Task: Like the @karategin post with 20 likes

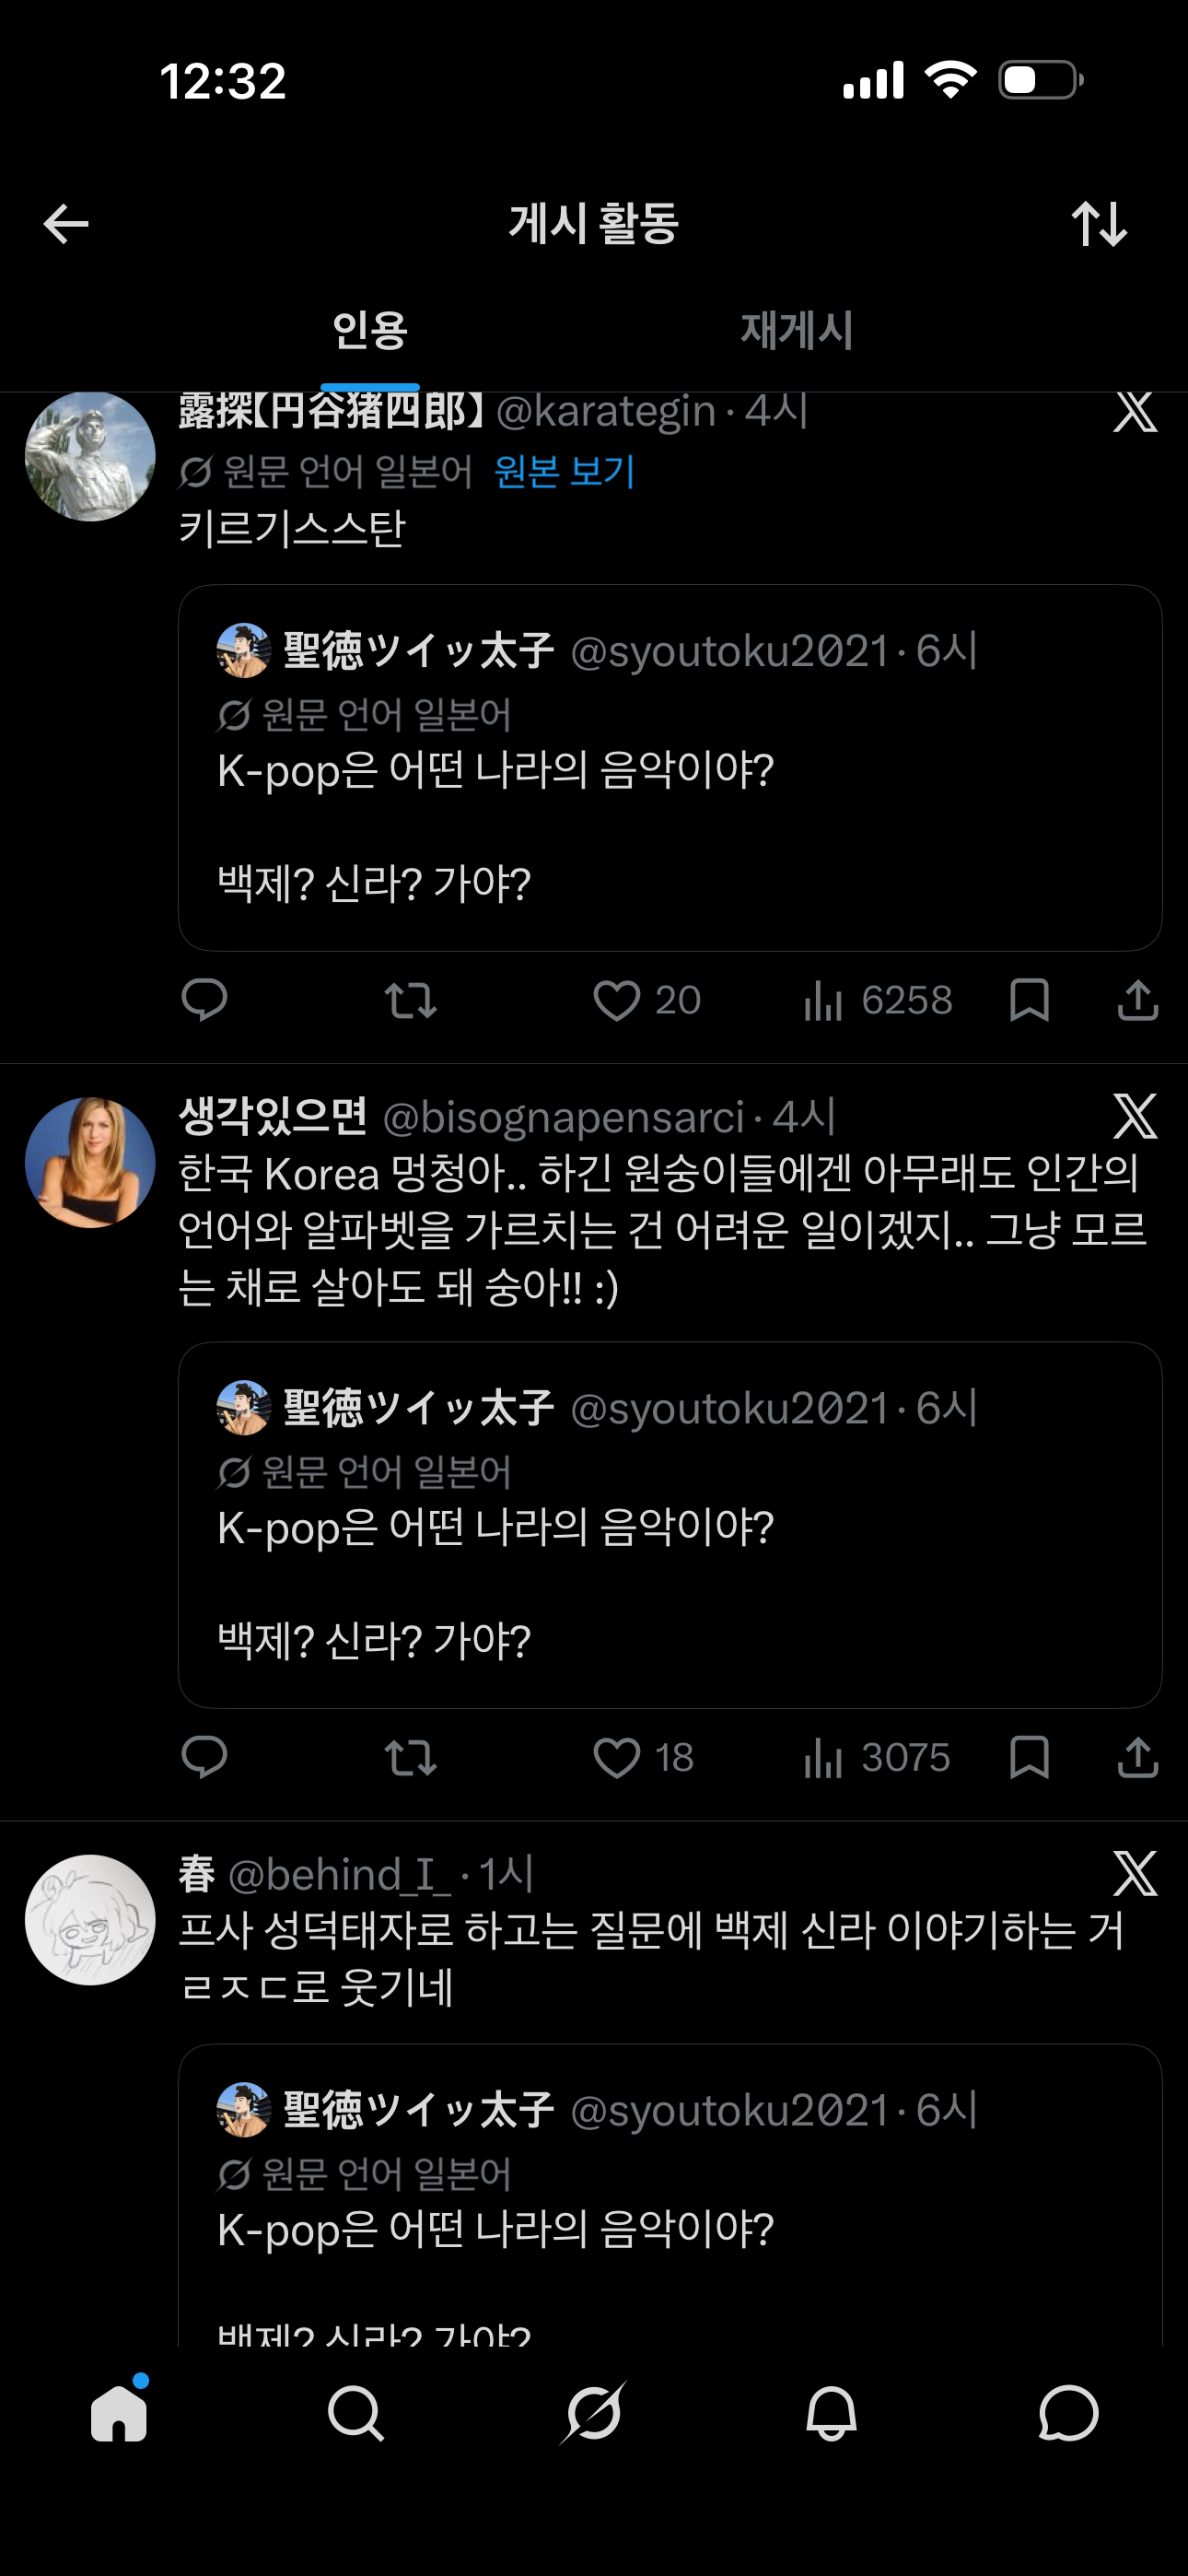Action: (x=646, y=1000)
